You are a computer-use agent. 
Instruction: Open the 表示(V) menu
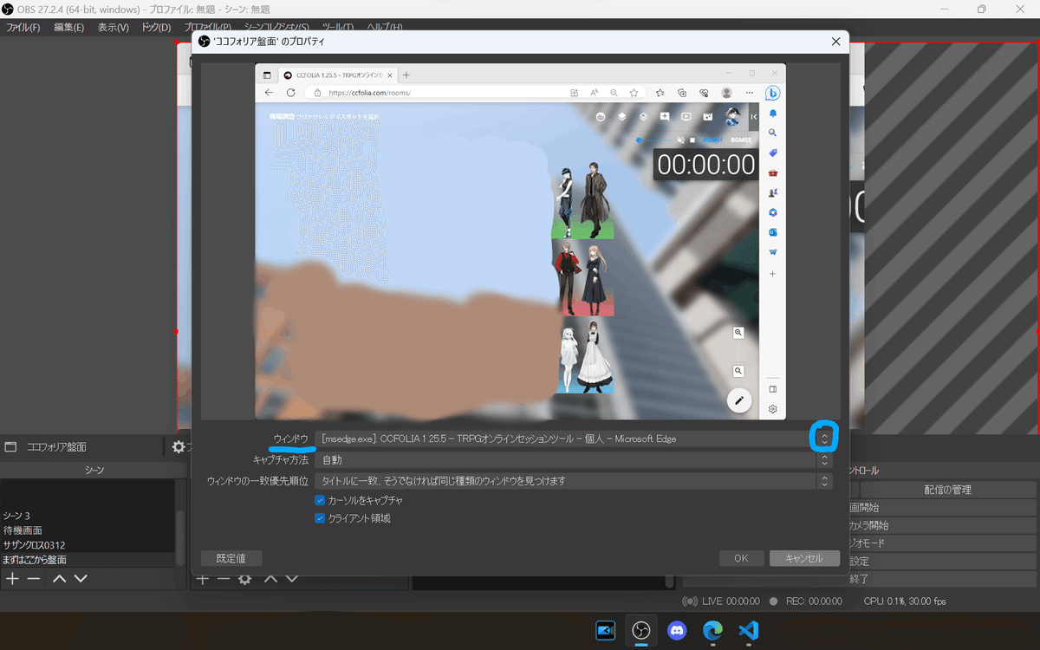pos(113,28)
